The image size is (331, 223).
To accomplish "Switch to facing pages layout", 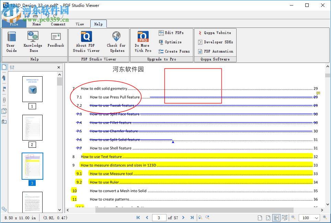I will tap(284, 218).
